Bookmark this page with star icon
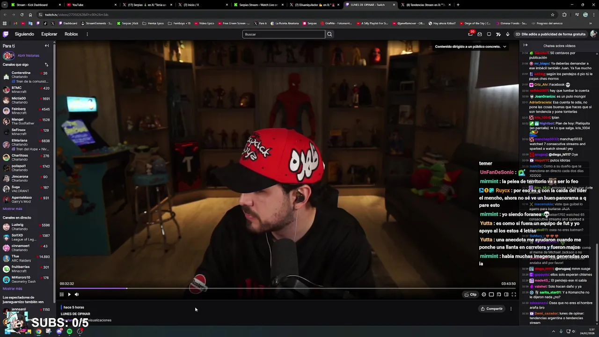This screenshot has width=599, height=337. (552, 15)
